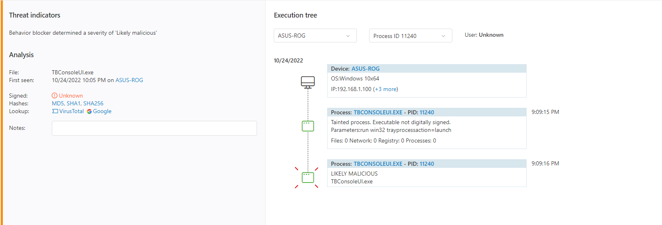This screenshot has width=662, height=225.
Task: Open the ASUS-ROG device dropdown
Action: pos(315,36)
